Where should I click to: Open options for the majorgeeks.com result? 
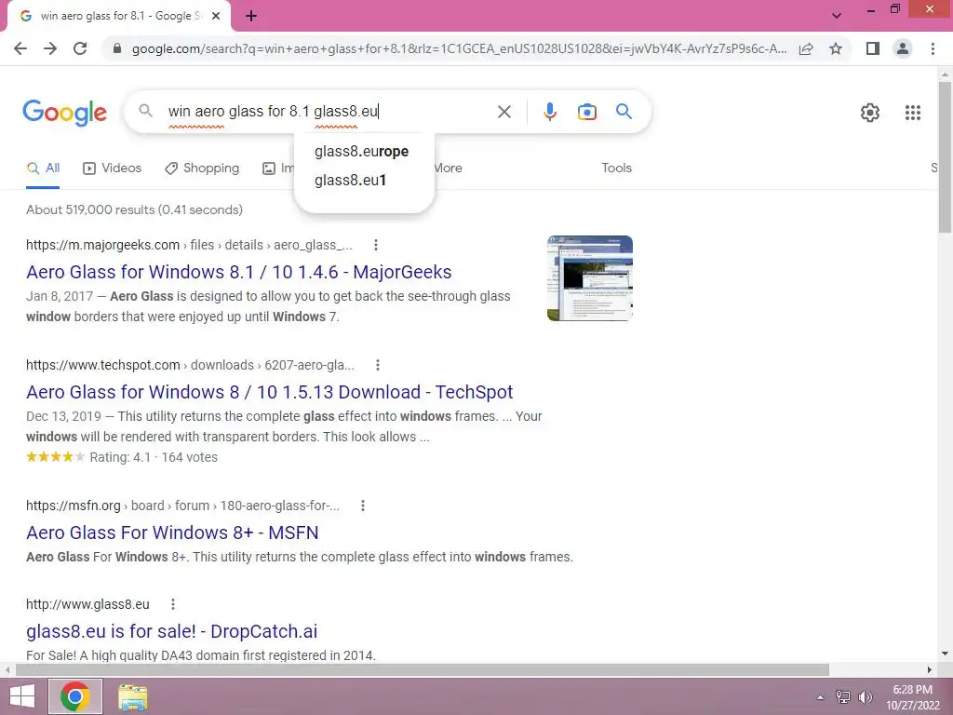pyautogui.click(x=376, y=245)
